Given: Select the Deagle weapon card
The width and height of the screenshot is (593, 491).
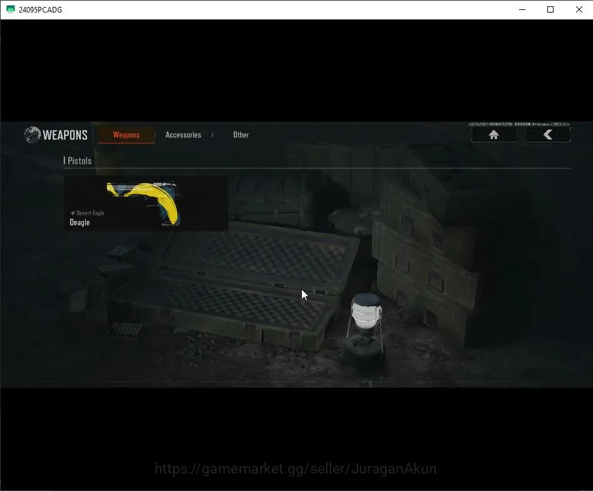Looking at the screenshot, I should [x=146, y=203].
